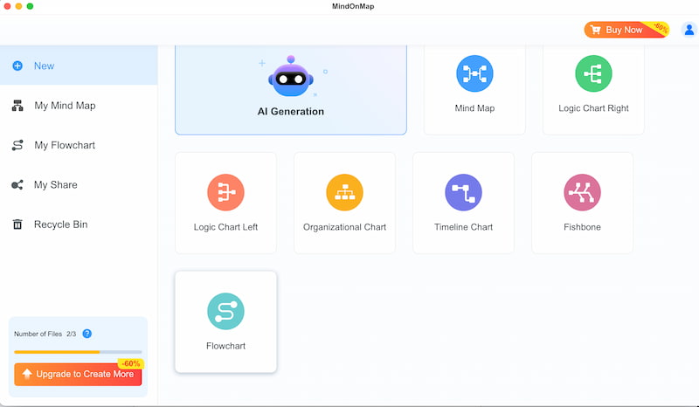Click the Timeline Chart label
Image resolution: width=699 pixels, height=407 pixels.
(x=463, y=227)
